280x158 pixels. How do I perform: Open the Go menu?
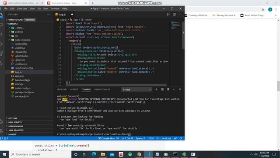tap(39, 8)
